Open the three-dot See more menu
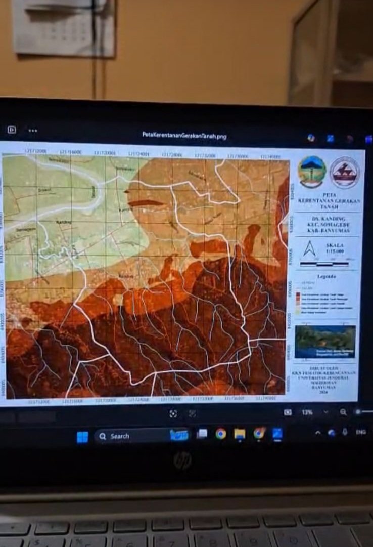The height and width of the screenshot is (547, 373). (33, 131)
